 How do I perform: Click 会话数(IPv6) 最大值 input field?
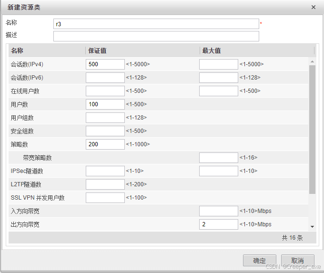point(218,78)
